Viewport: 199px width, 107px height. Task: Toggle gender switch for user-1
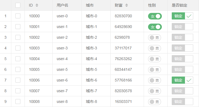point(155,27)
